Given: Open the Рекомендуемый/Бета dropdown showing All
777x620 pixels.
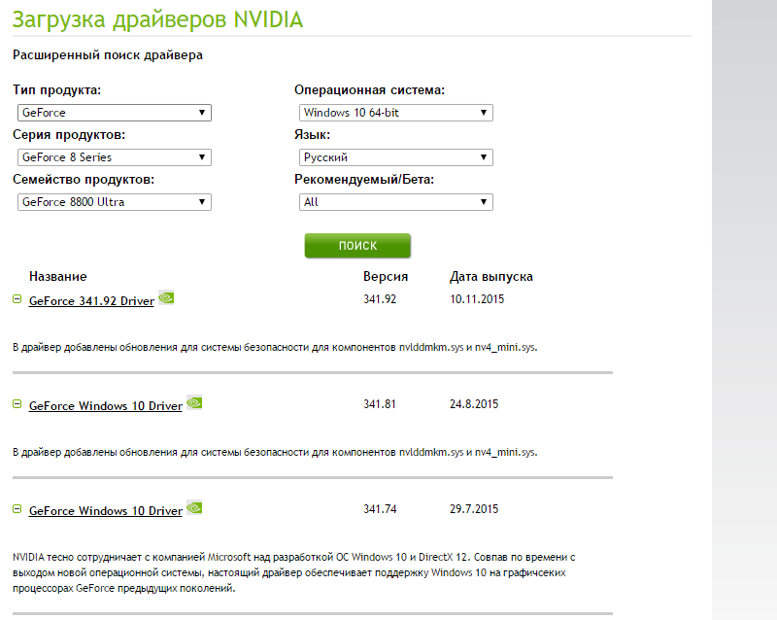Looking at the screenshot, I should [395, 202].
